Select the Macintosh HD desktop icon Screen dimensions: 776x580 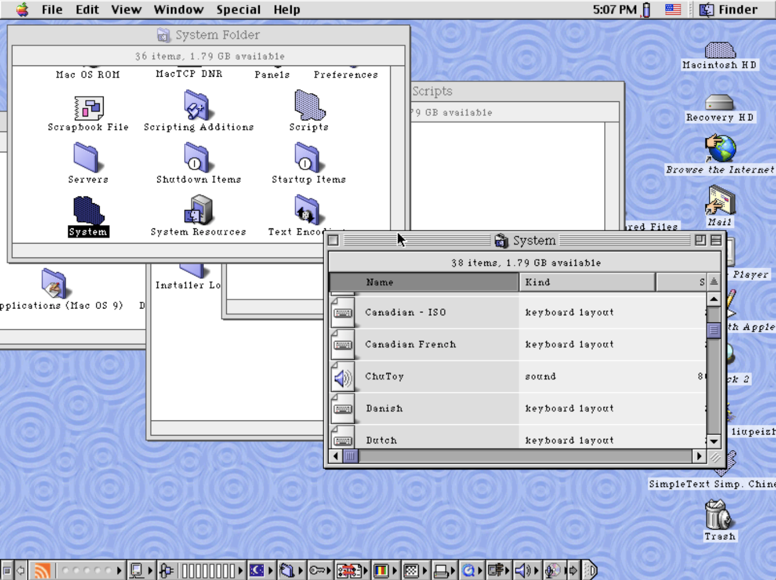tap(720, 50)
